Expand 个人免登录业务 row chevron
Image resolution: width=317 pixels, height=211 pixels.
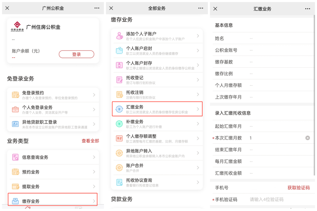(94, 109)
